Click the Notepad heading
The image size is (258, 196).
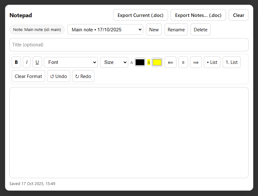pyautogui.click(x=21, y=15)
